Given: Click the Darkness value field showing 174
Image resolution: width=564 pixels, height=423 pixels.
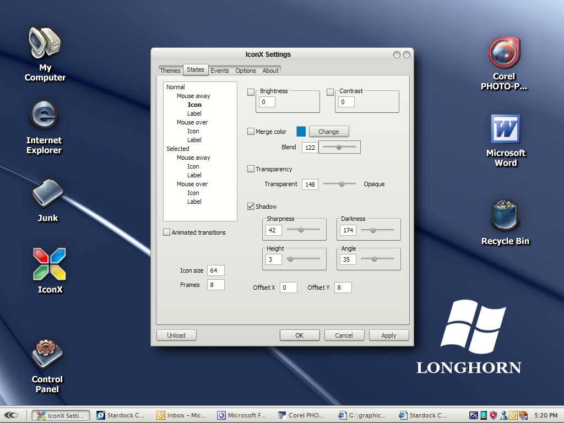Looking at the screenshot, I should (348, 230).
